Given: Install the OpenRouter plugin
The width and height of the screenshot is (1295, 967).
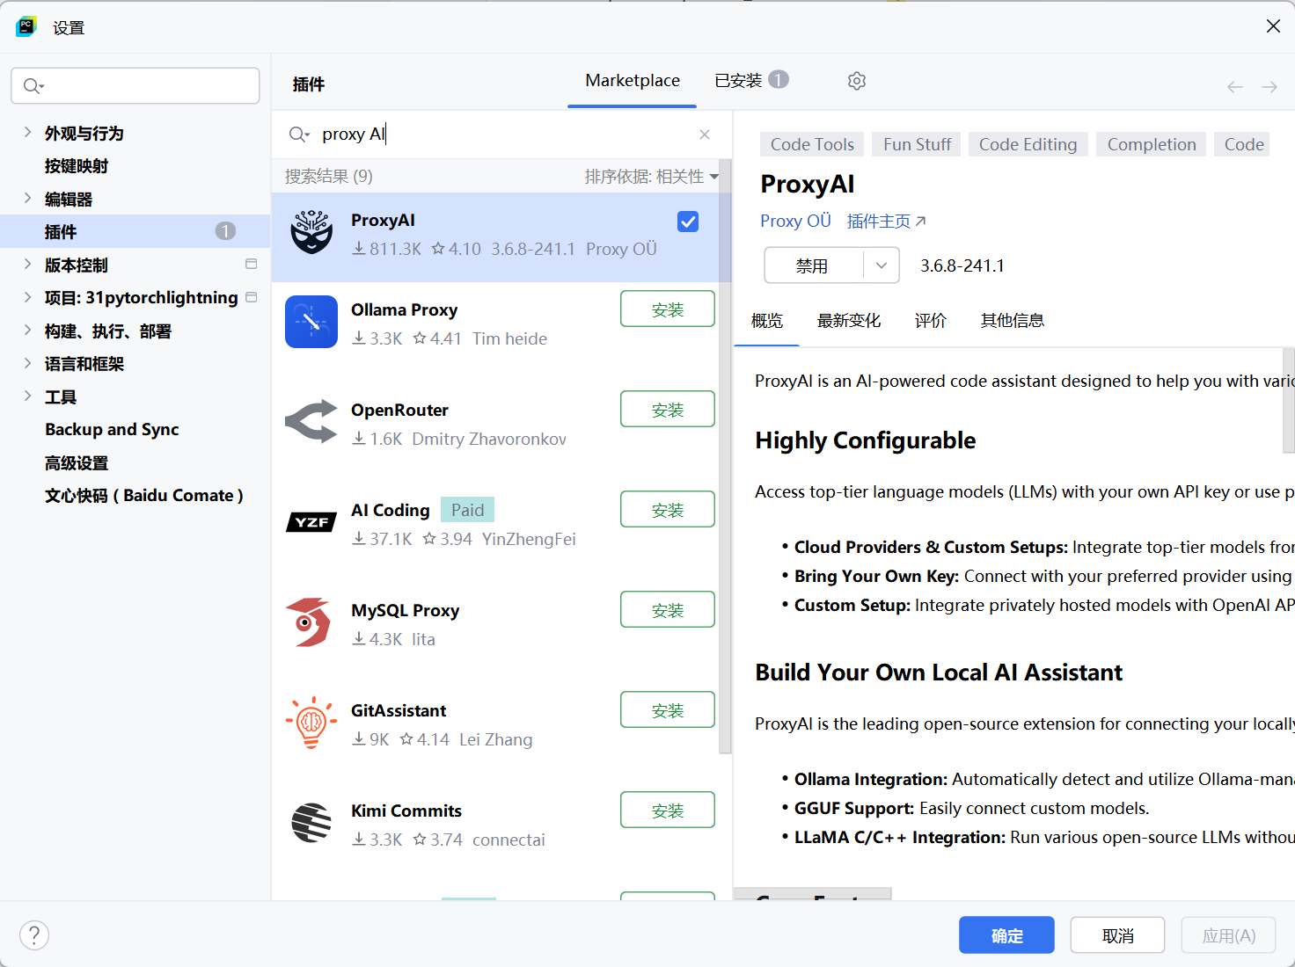Looking at the screenshot, I should pos(668,409).
